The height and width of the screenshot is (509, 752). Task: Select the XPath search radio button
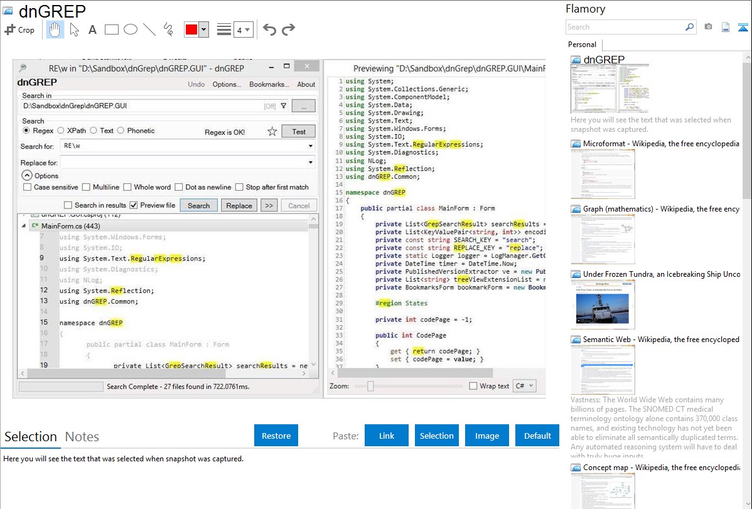[61, 131]
